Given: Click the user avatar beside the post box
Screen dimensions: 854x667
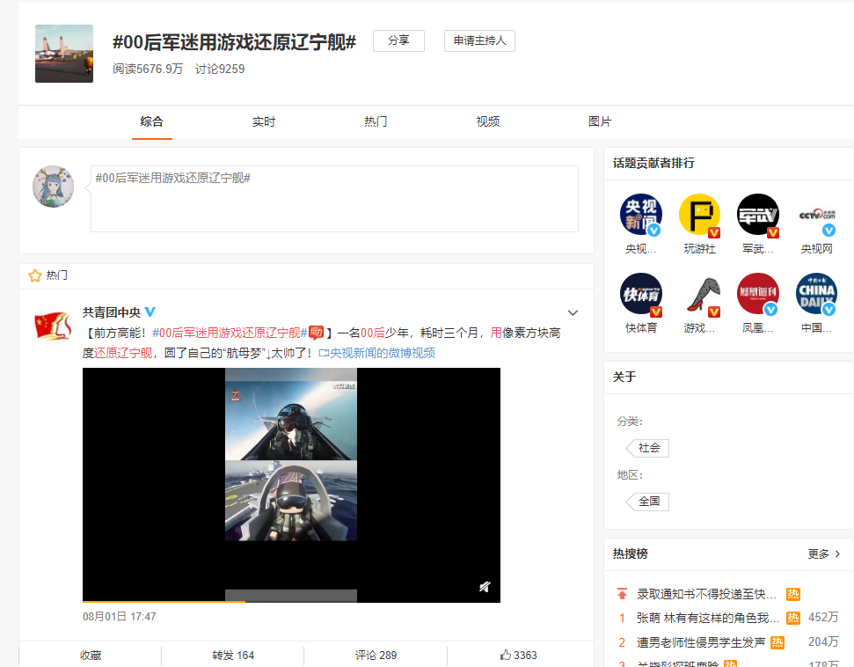Looking at the screenshot, I should click(x=53, y=187).
